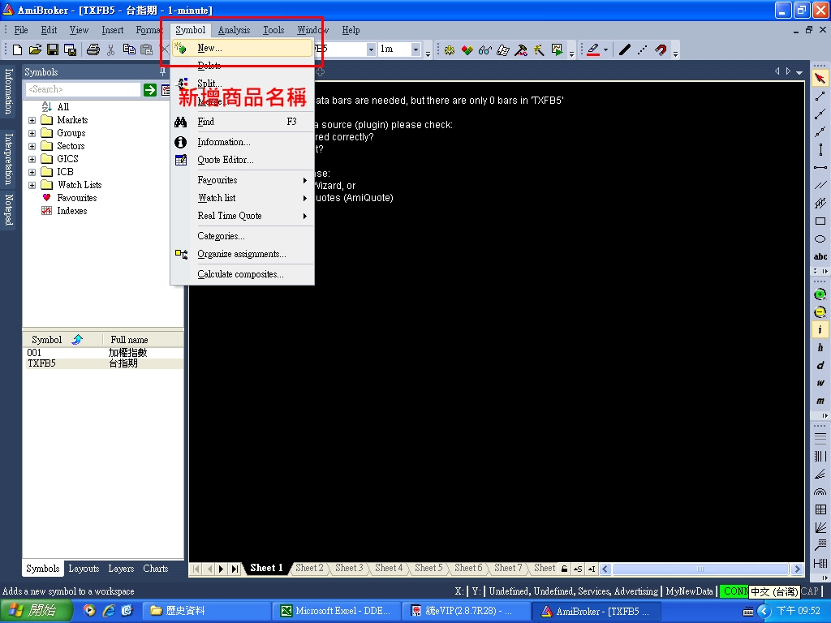The width and height of the screenshot is (831, 623).
Task: Select the ellipse drawing tool
Action: click(x=820, y=239)
